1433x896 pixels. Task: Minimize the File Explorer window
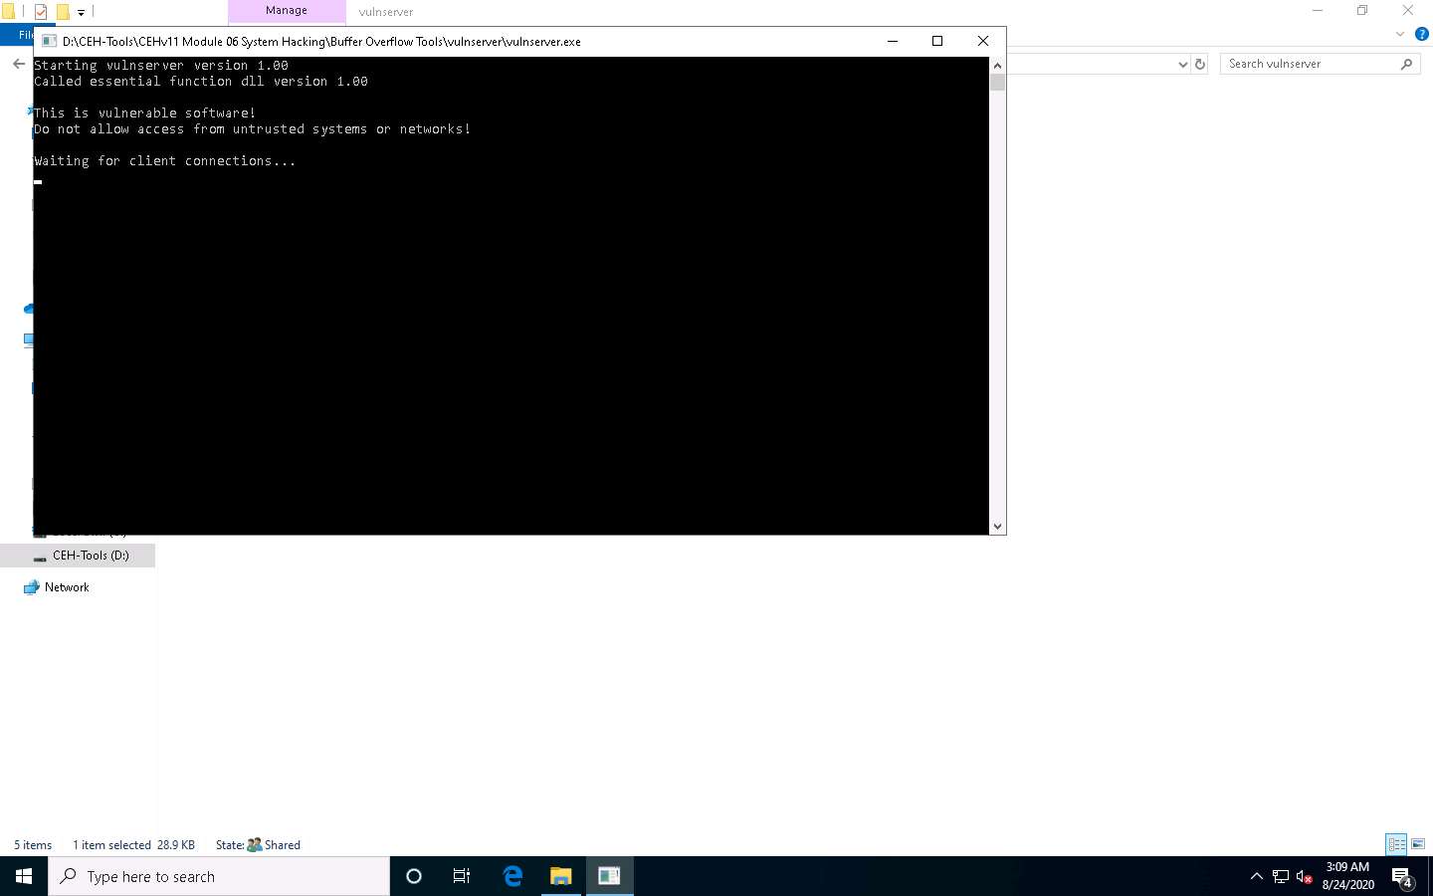click(x=1318, y=10)
